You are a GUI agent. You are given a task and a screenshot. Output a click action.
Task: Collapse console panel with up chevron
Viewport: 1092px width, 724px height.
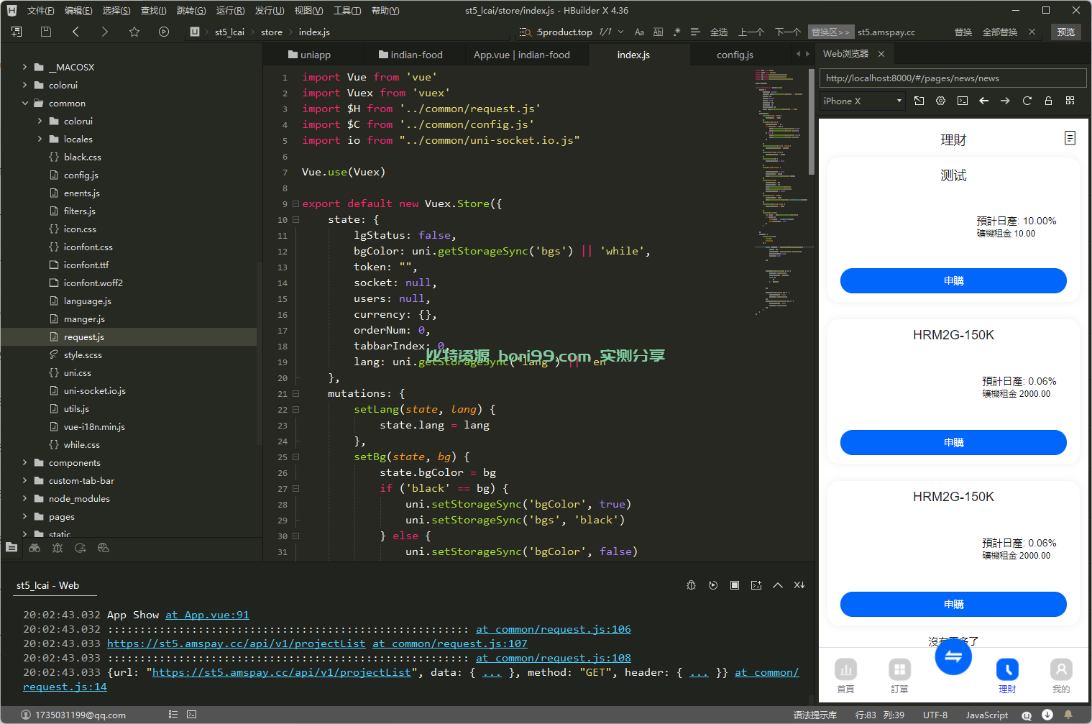point(777,585)
